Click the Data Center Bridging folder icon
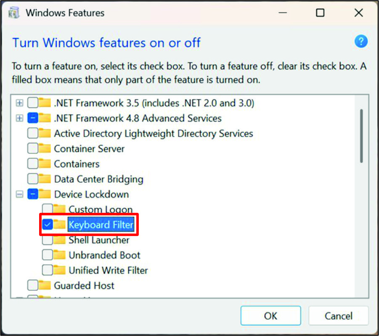Screen dimensions: 379x336 point(45,179)
